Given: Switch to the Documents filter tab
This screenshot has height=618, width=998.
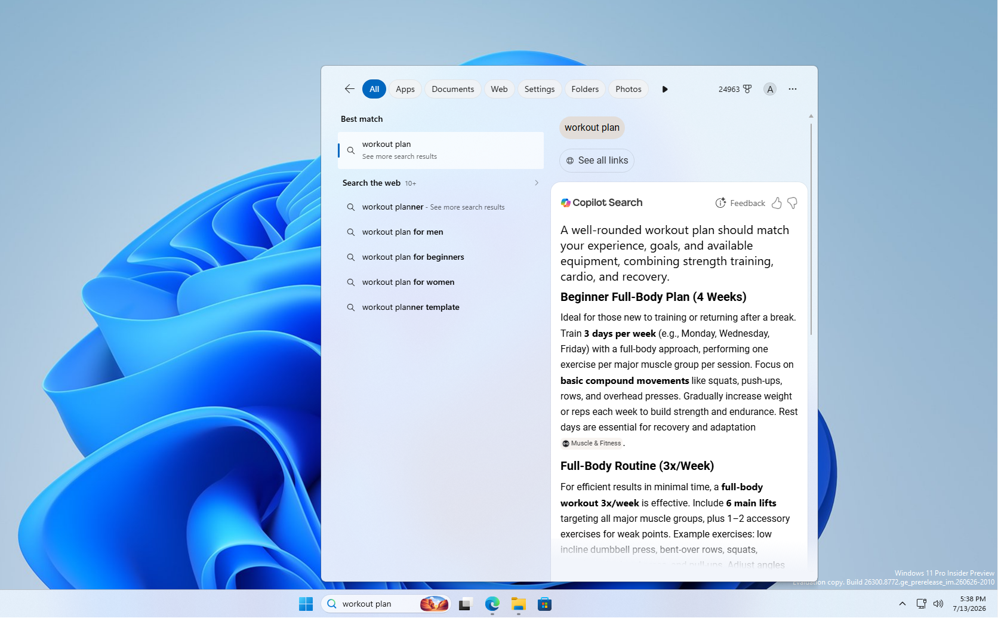Looking at the screenshot, I should coord(453,89).
